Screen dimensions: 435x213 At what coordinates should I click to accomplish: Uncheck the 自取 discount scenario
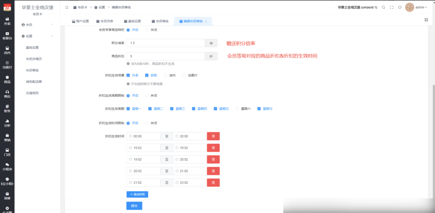tap(147, 75)
